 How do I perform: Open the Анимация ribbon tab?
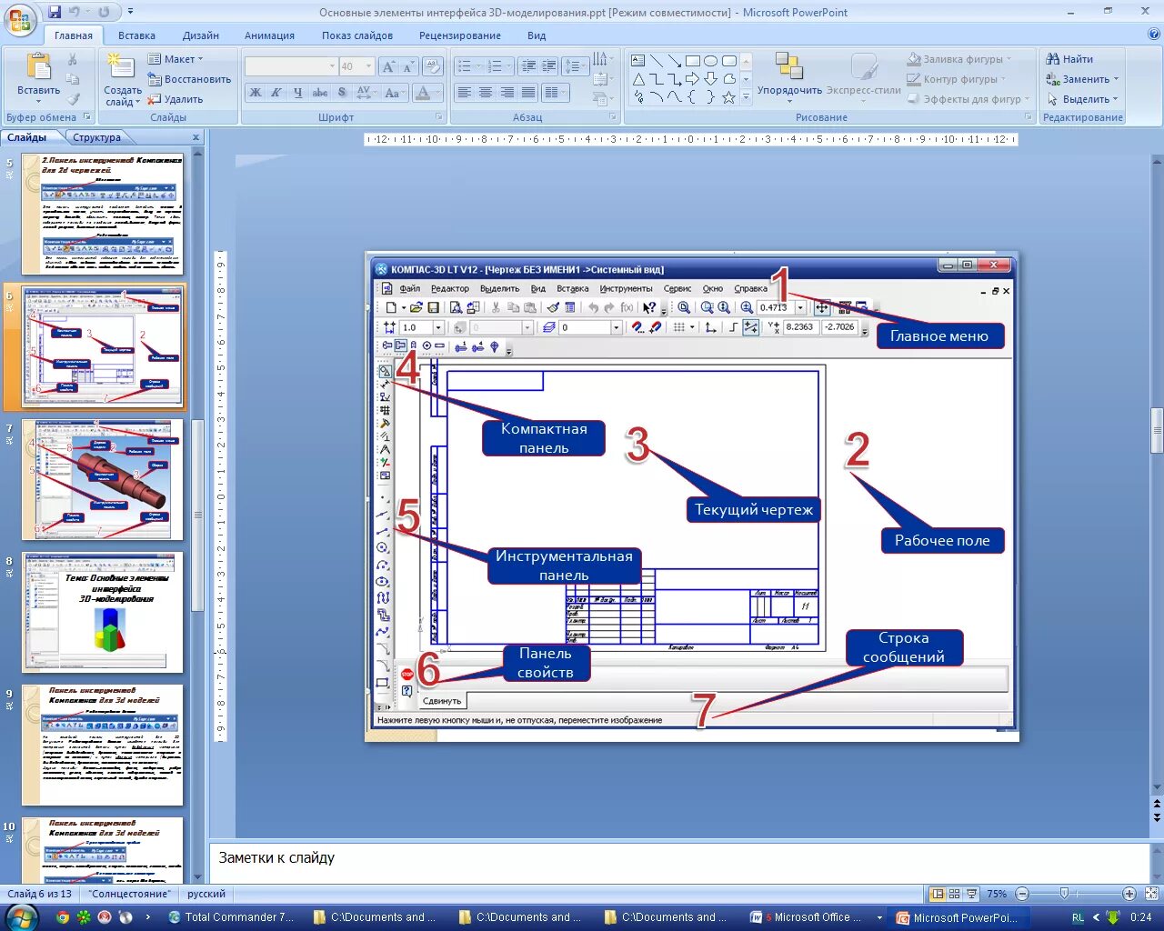pos(269,35)
